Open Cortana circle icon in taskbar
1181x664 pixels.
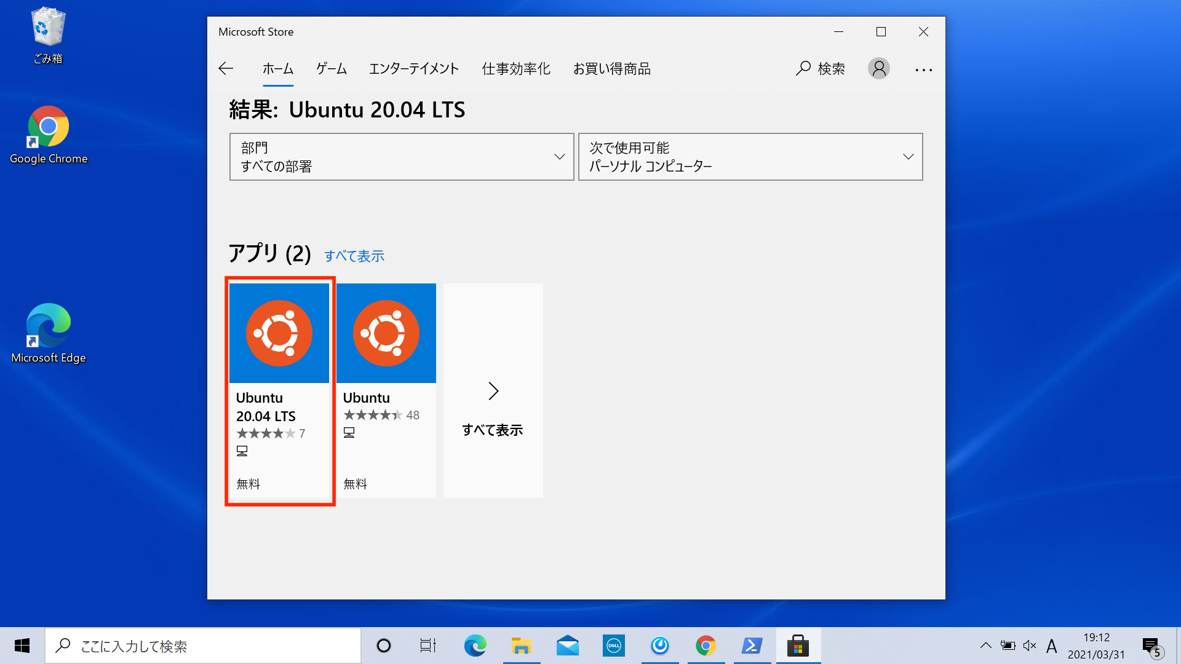(x=384, y=646)
